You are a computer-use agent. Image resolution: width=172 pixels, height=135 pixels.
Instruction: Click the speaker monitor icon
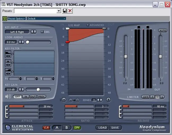point(8,97)
